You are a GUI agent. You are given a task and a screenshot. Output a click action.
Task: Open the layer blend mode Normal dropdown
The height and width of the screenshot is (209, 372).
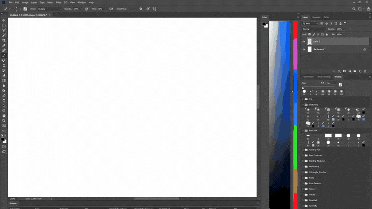[314, 29]
